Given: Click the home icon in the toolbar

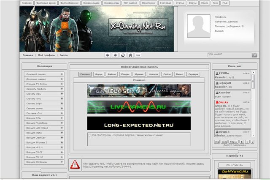Looking at the screenshot, I should click(130, 55).
